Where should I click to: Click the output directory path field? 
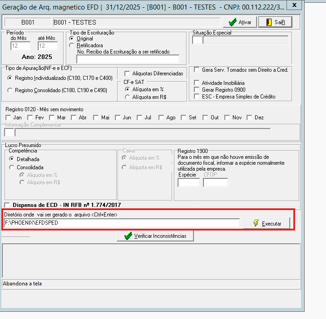tap(122, 223)
